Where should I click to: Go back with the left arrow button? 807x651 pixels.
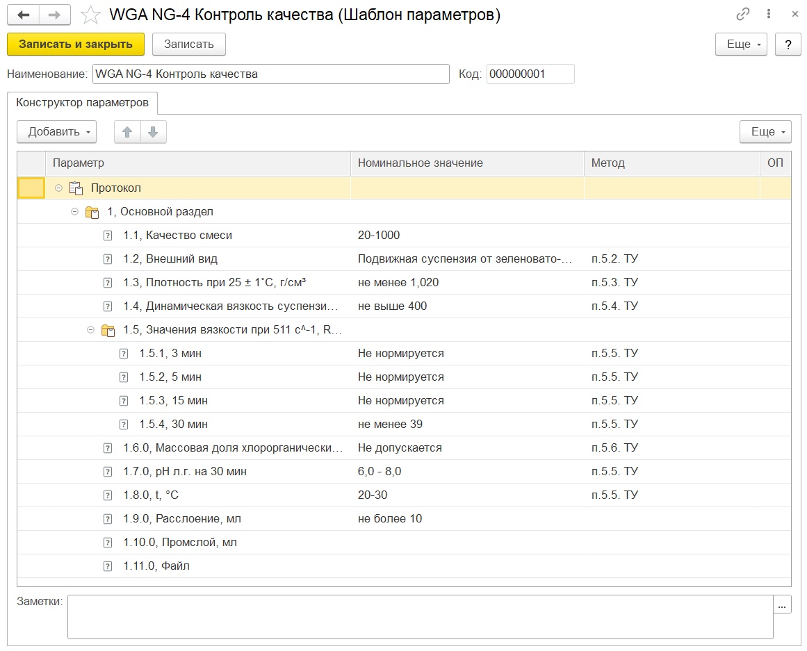coord(23,15)
